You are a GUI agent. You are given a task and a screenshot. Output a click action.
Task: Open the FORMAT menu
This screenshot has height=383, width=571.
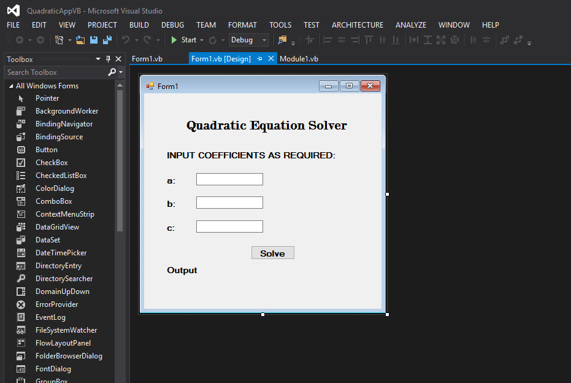tap(242, 25)
